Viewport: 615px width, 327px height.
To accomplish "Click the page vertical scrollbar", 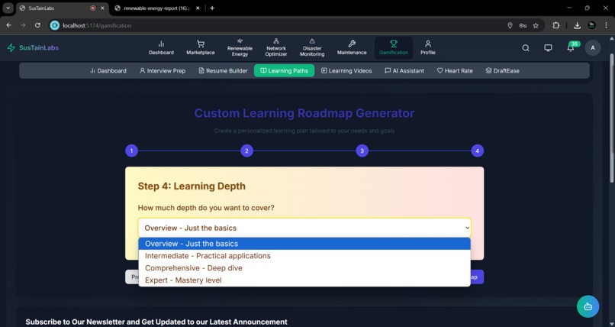I will click(611, 118).
